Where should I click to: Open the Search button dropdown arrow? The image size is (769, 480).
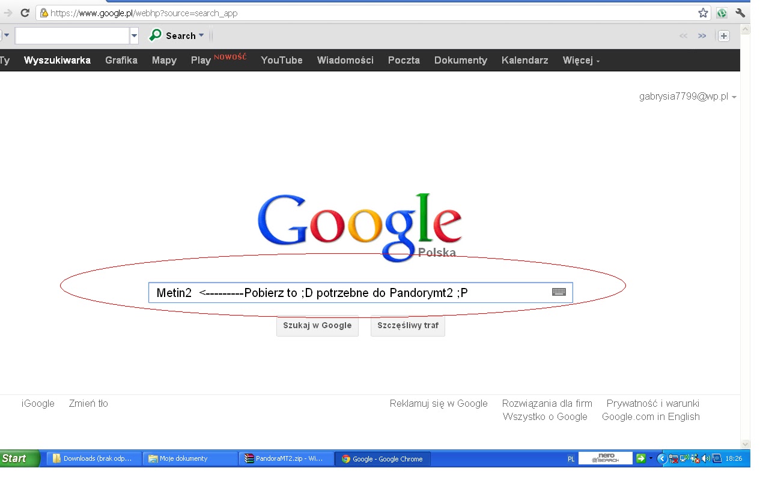[x=201, y=35]
